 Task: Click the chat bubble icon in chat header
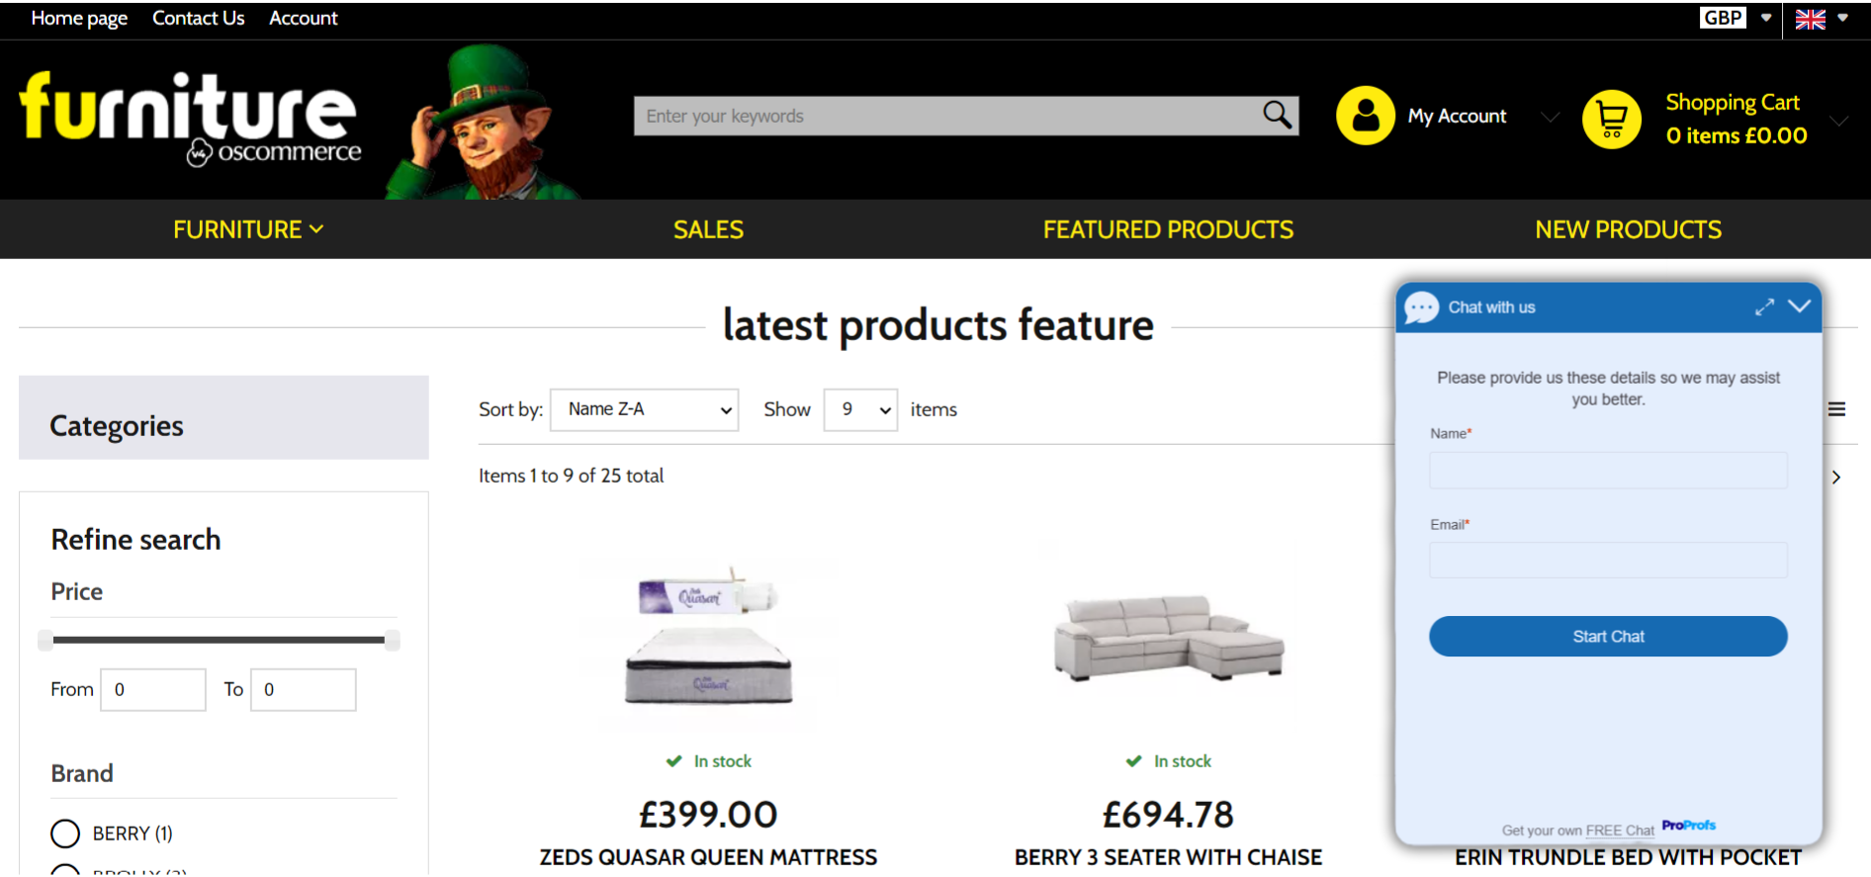point(1422,307)
